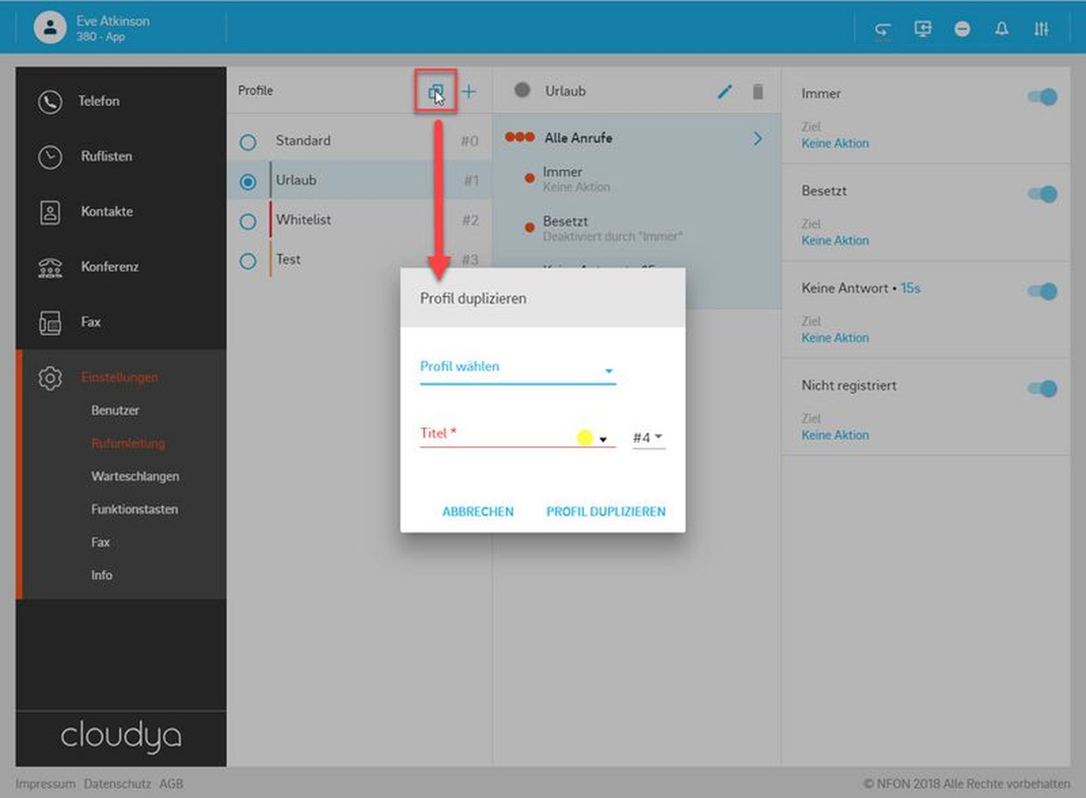1086x798 pixels.
Task: Click the yellow color swatch in dialog
Action: (584, 438)
